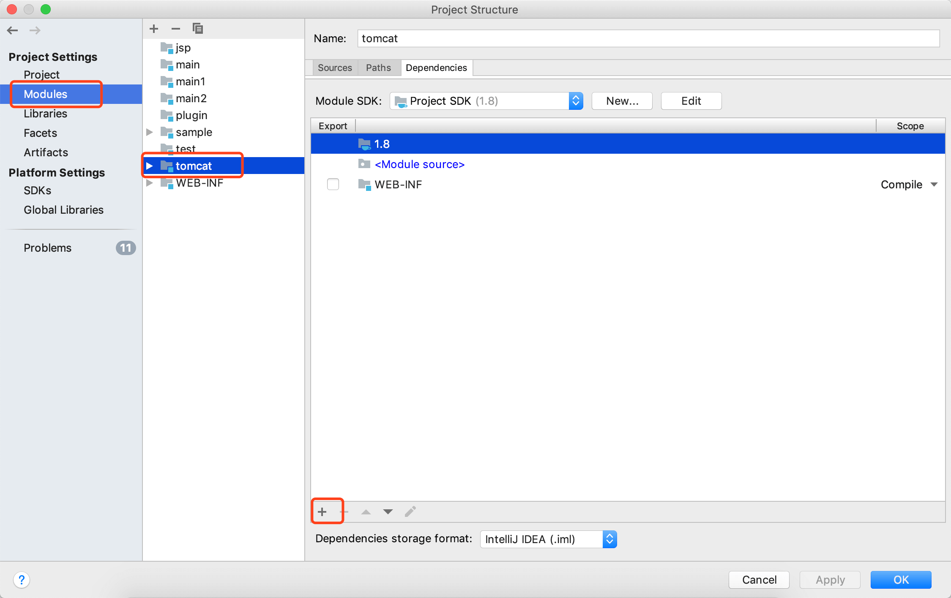Add a dependency with the plus button

pos(322,512)
